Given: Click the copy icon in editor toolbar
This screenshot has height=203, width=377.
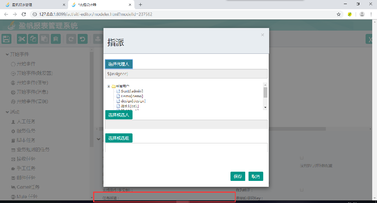Looking at the screenshot, I should coord(33,39).
